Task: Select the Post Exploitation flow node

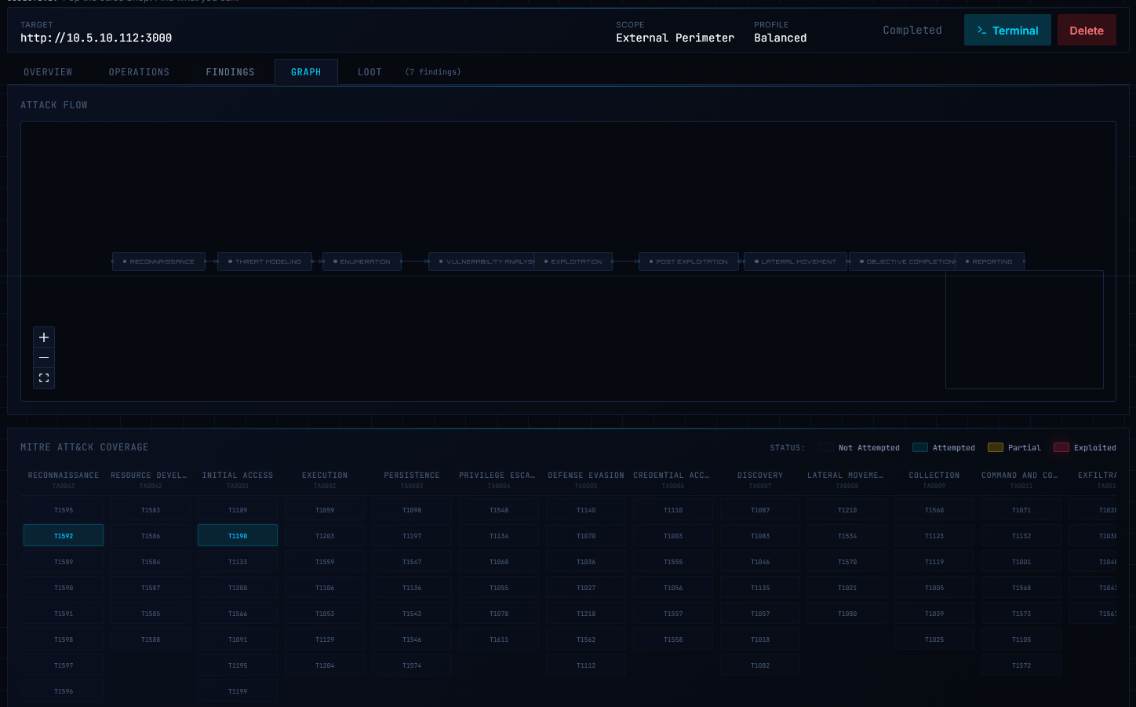Action: pos(689,261)
